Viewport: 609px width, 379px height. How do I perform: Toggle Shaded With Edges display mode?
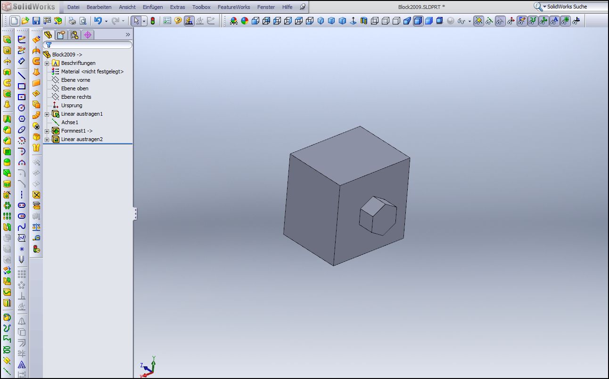(418, 21)
